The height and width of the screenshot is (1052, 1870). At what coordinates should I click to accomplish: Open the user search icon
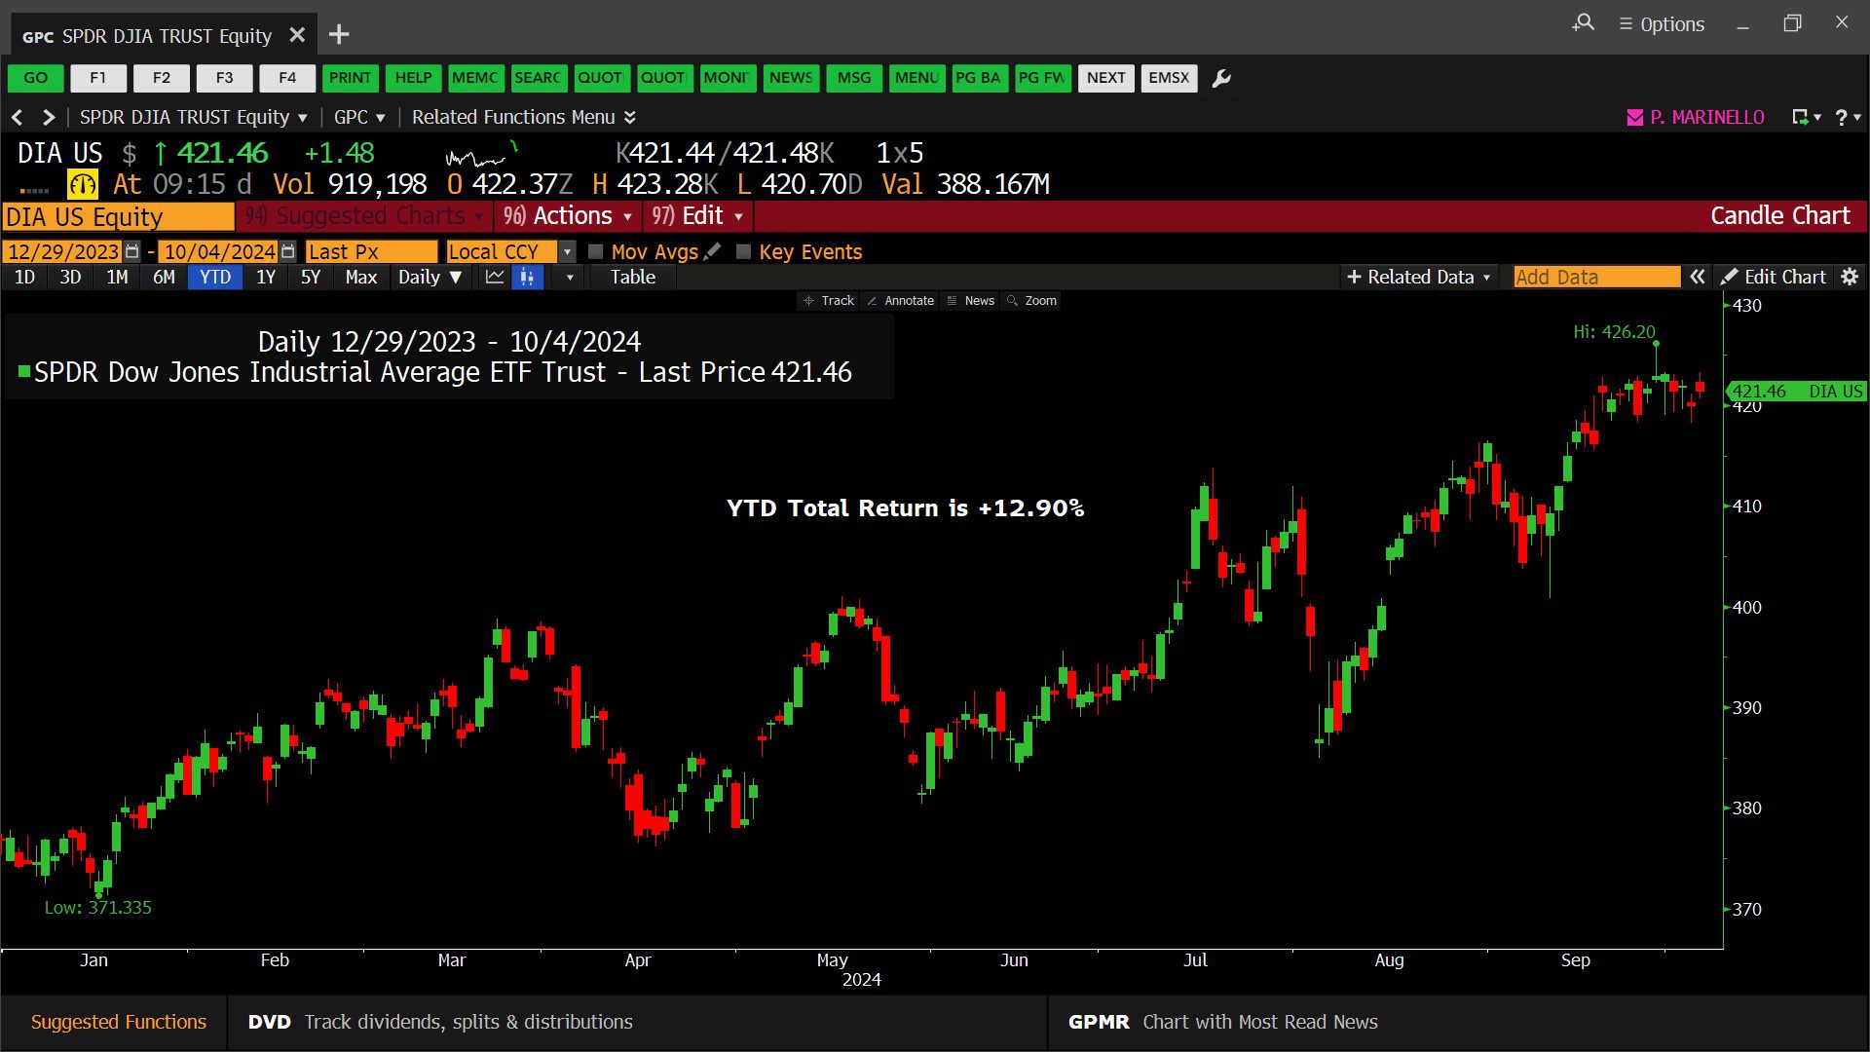click(x=1584, y=23)
